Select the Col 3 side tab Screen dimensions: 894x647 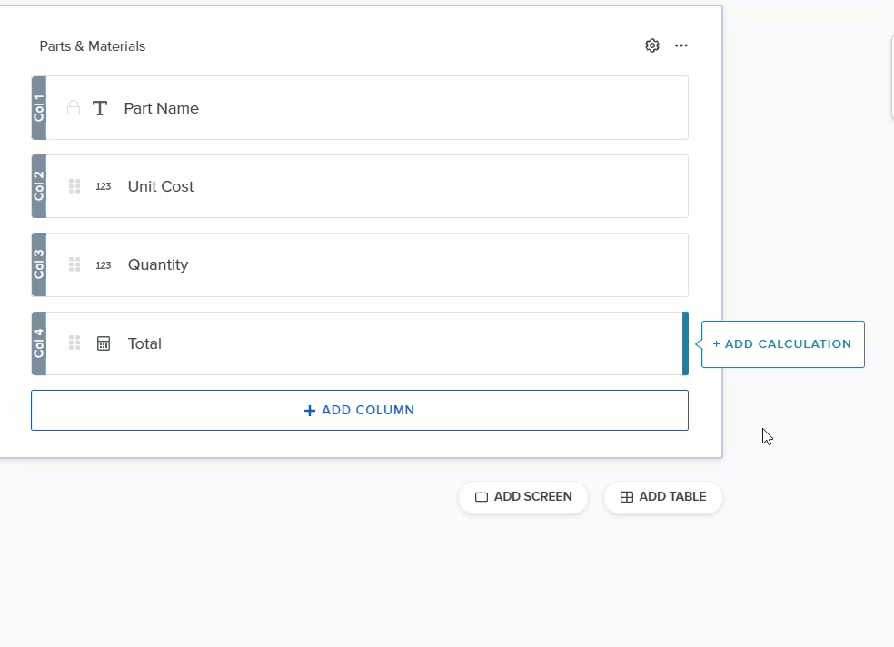[x=39, y=264]
